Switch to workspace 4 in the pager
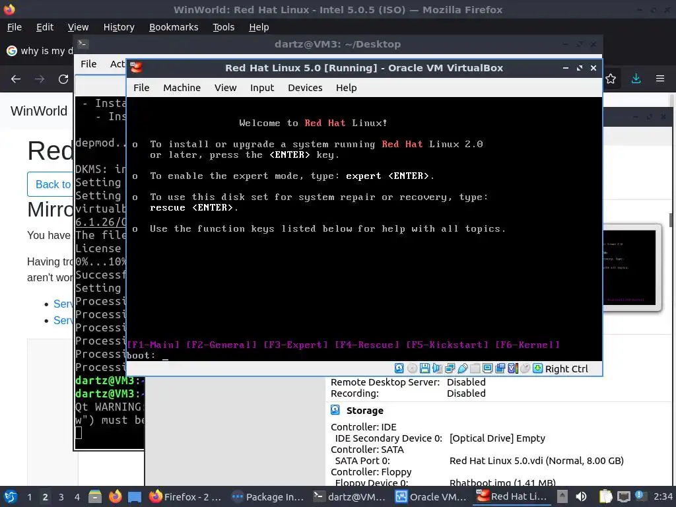Image resolution: width=676 pixels, height=507 pixels. 77,497
